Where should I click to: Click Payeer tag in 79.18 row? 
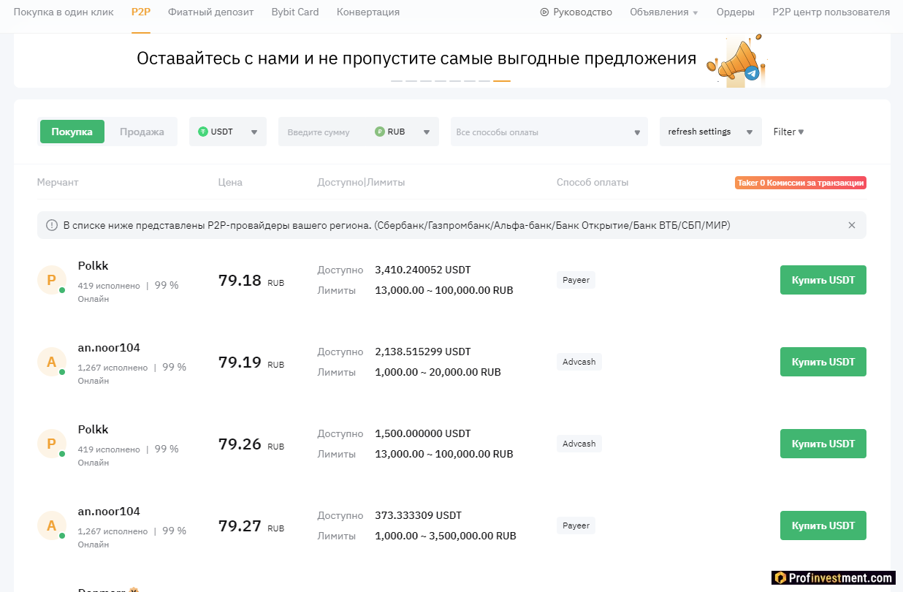576,280
